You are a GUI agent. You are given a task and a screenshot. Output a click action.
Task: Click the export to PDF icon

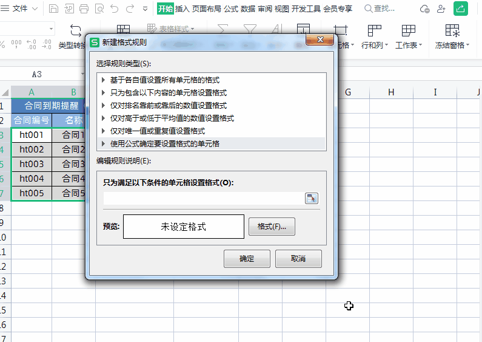[69, 9]
